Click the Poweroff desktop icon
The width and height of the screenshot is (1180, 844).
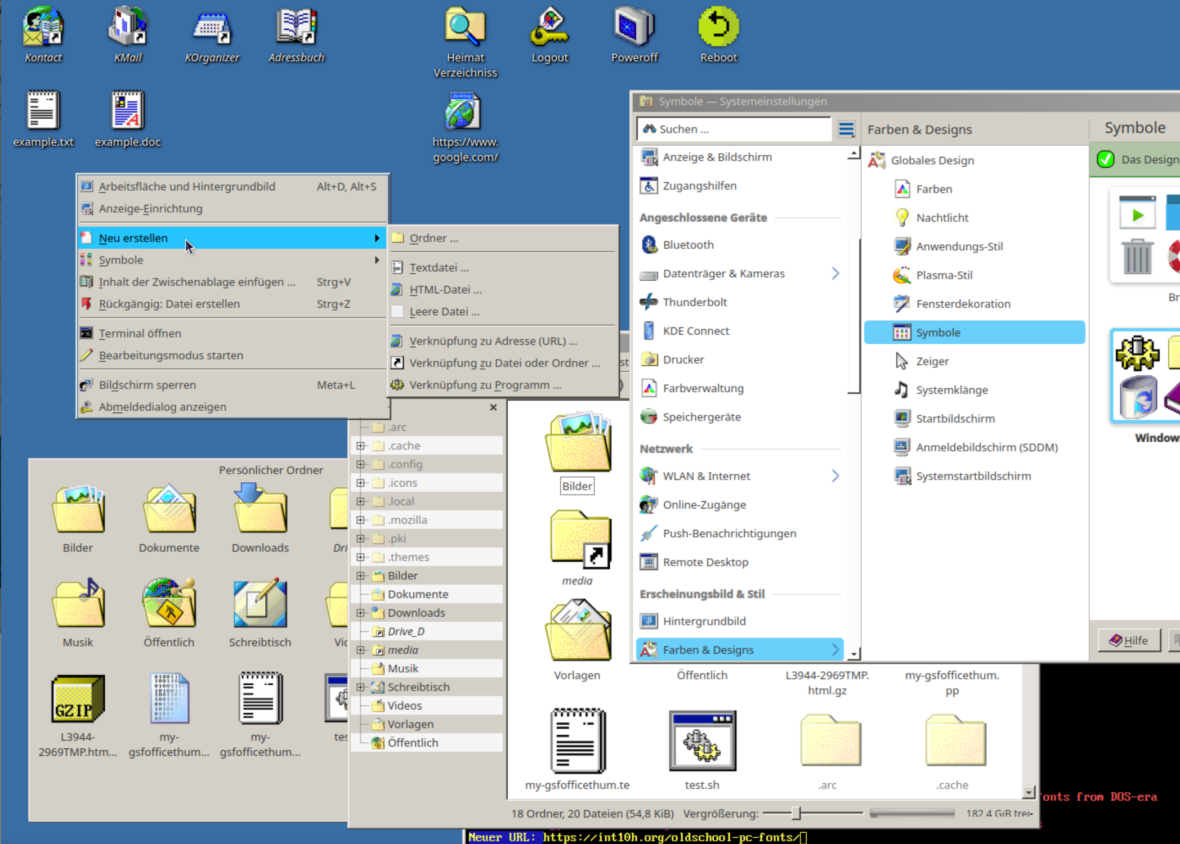[x=634, y=35]
